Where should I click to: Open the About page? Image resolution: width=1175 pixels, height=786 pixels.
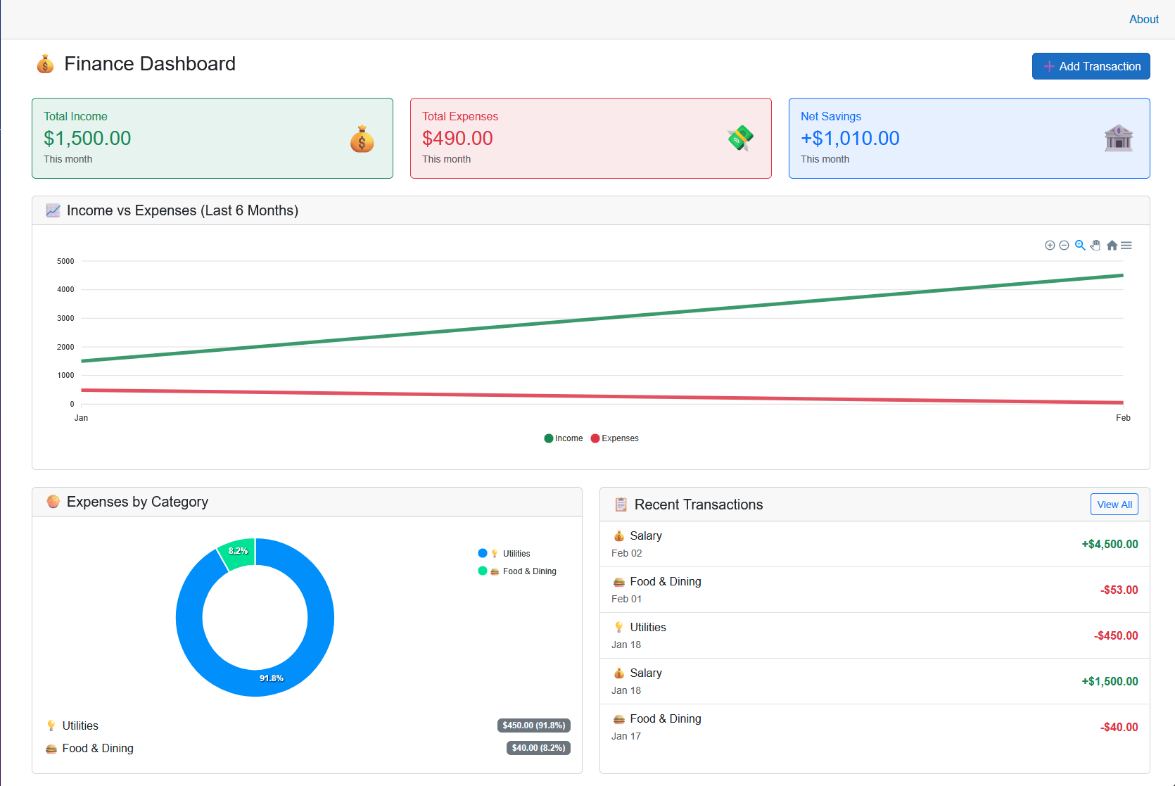click(x=1143, y=19)
